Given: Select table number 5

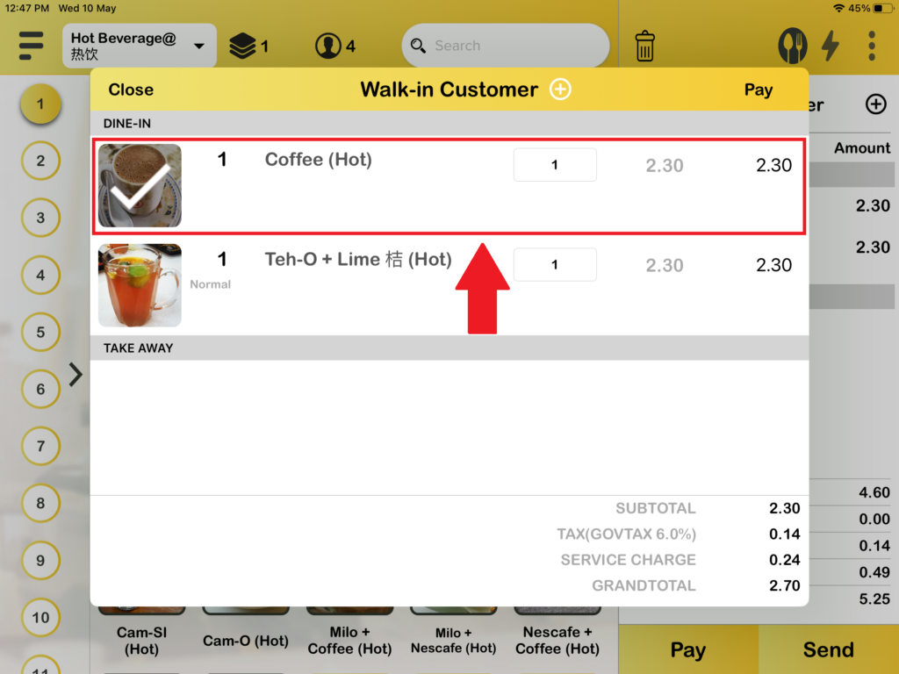Looking at the screenshot, I should point(40,333).
